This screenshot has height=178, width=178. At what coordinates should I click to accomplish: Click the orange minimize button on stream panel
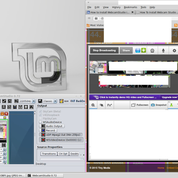tap(2, 114)
